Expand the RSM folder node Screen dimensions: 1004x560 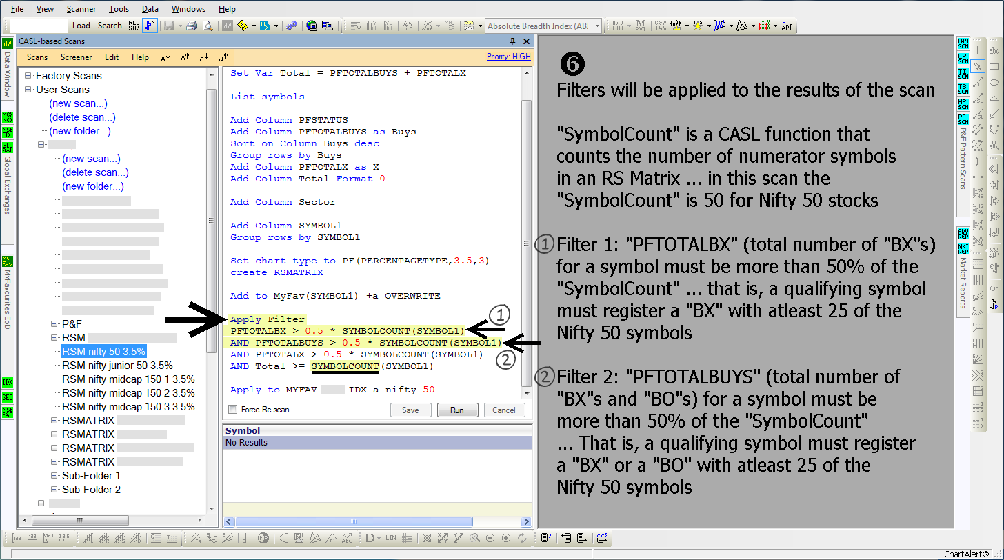click(x=54, y=337)
